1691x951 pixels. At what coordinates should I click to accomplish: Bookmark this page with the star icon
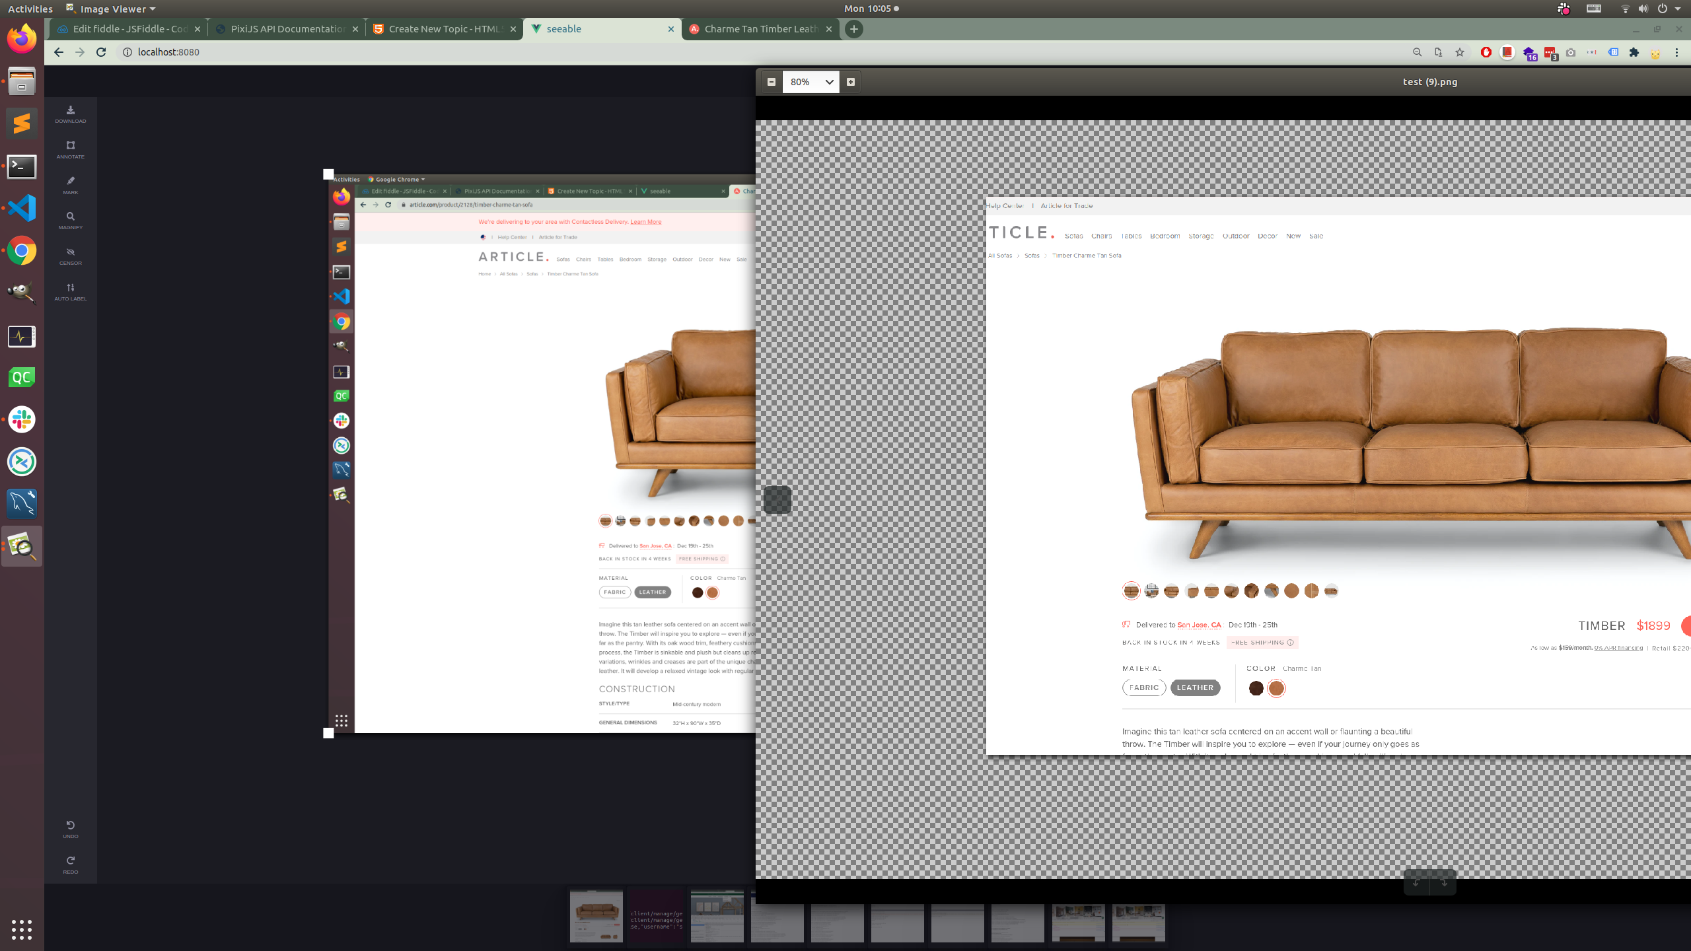click(1460, 52)
